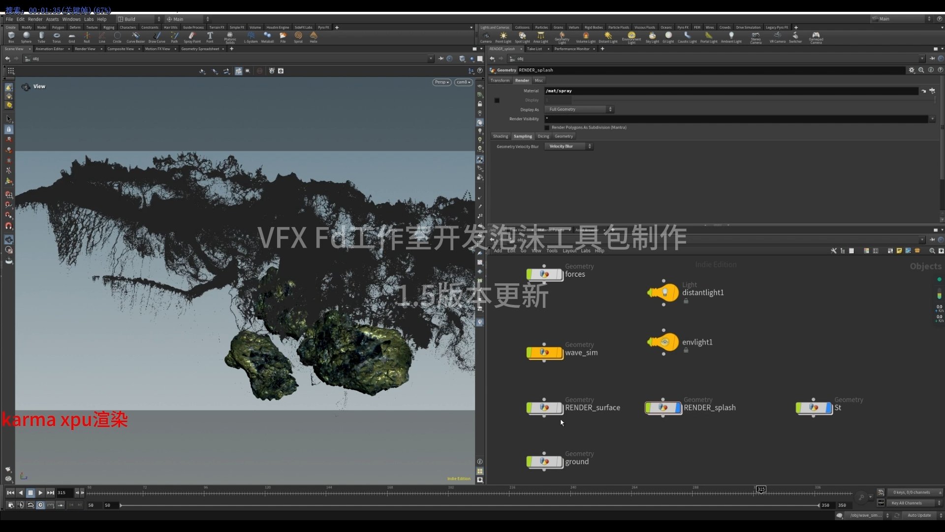Add a Caustic Light

pyautogui.click(x=687, y=37)
